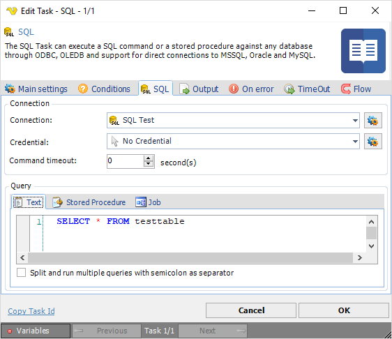The width and height of the screenshot is (392, 339).
Task: Click the gear button beside Credential dropdown
Action: 372,142
